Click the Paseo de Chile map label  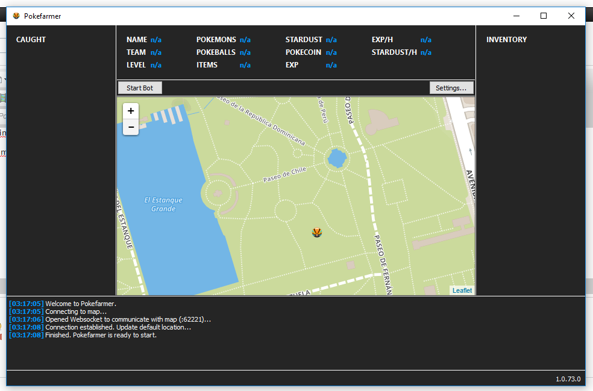pos(284,175)
